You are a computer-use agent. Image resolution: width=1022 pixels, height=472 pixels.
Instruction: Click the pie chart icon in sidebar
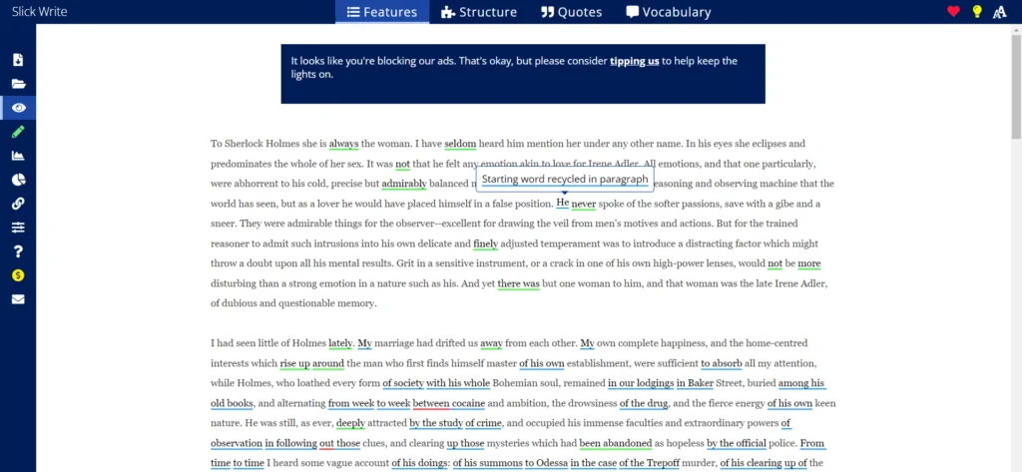(x=18, y=180)
